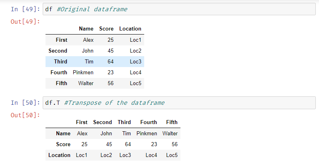Click the Walter cell in the Fifth row of the original dataframe
Screen dimensions: 319x165
click(x=86, y=84)
